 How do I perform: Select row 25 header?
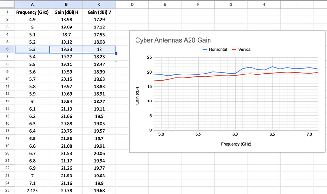7,190
